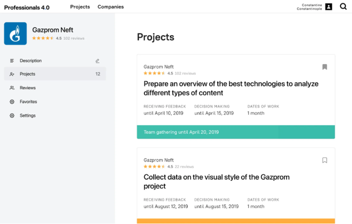Click 'DATES OF WORK' label in first card

click(263, 106)
